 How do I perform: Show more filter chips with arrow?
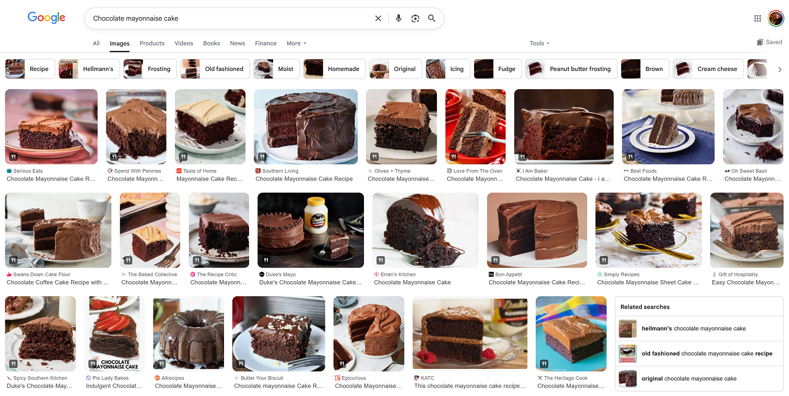780,69
